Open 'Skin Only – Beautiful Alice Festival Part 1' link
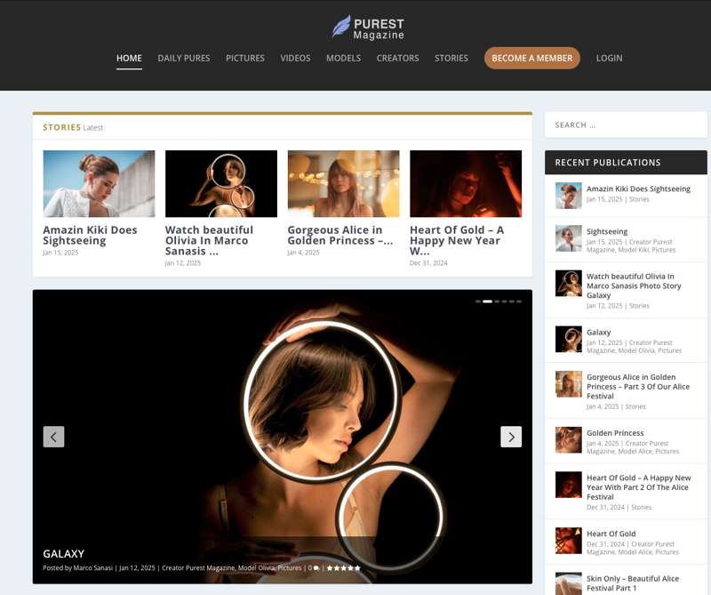The width and height of the screenshot is (711, 595). click(633, 583)
